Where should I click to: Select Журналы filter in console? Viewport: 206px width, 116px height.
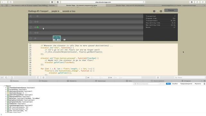tap(198, 84)
